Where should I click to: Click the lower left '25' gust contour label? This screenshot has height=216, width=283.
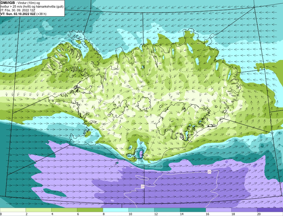(143, 186)
